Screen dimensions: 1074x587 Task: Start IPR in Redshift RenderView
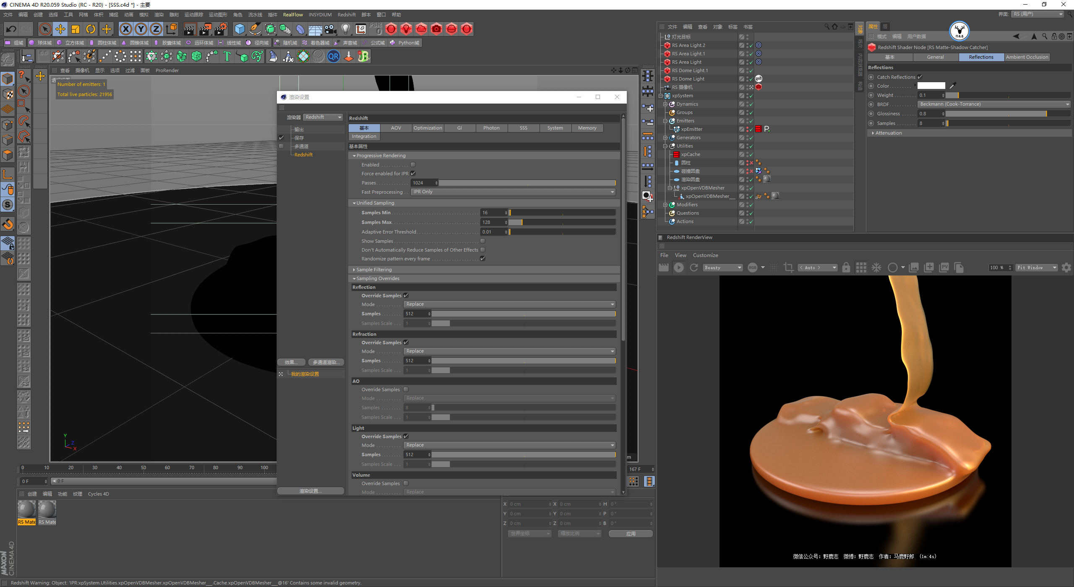678,268
